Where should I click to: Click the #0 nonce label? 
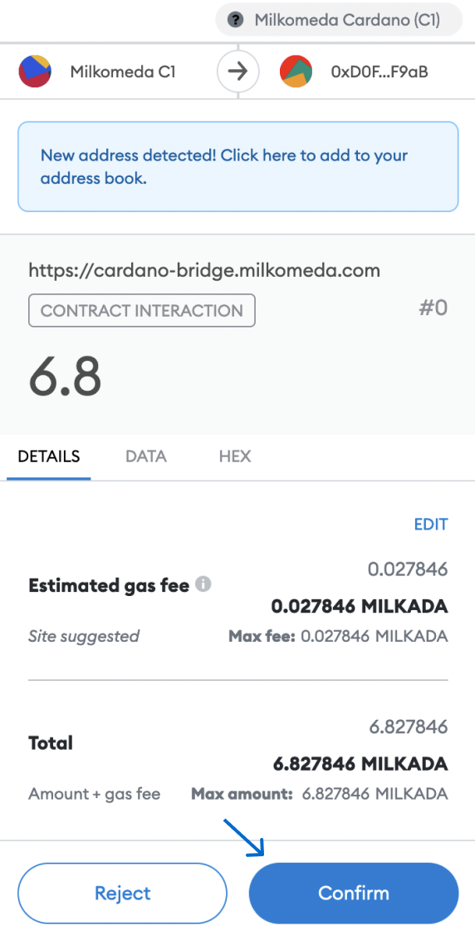(433, 308)
